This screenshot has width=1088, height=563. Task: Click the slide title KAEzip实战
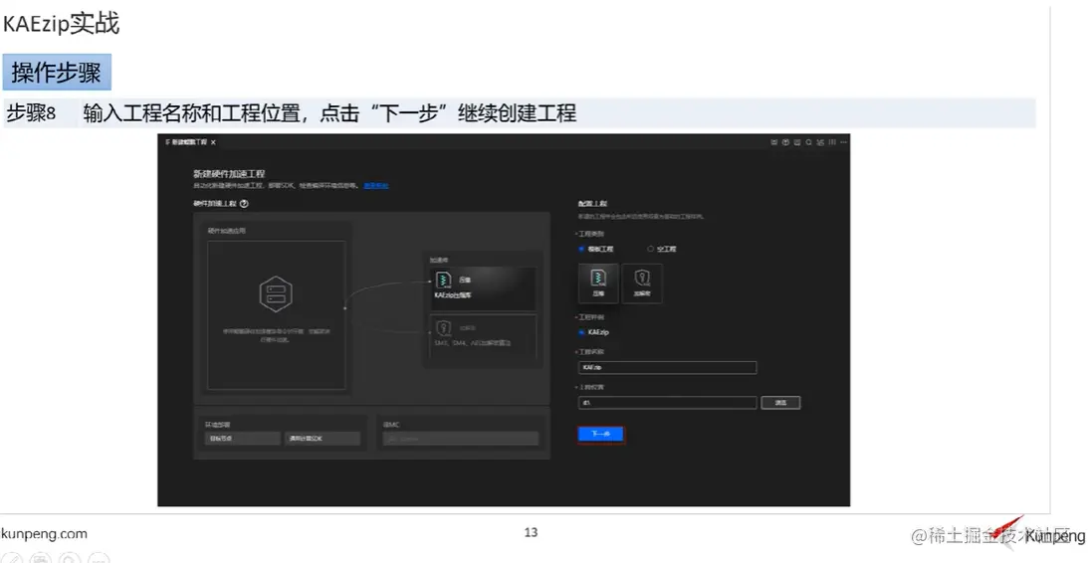[x=61, y=24]
